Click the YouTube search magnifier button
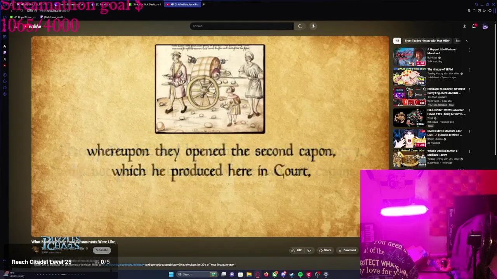 click(300, 26)
